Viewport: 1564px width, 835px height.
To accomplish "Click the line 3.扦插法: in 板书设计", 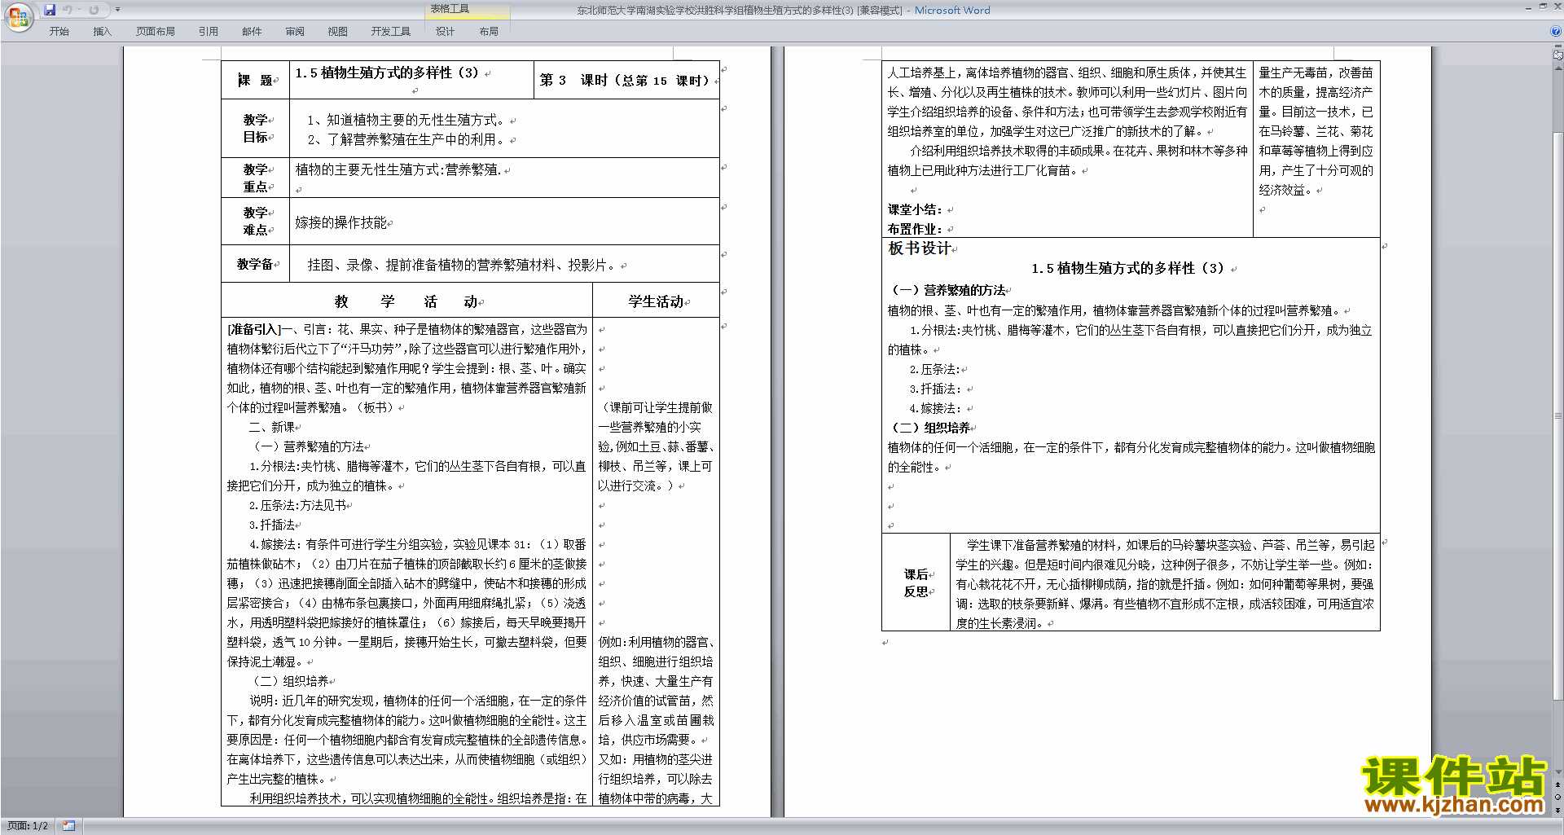I will [x=936, y=389].
